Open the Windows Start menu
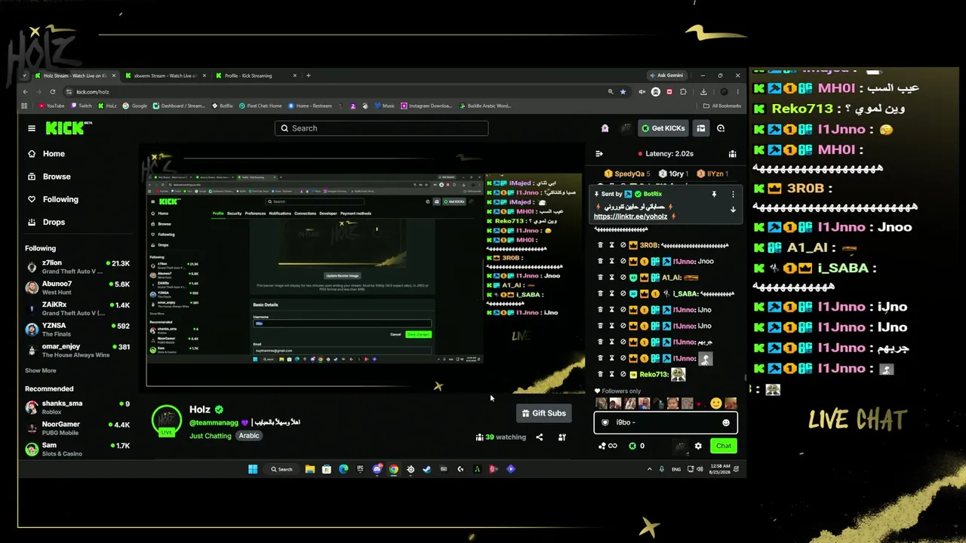The height and width of the screenshot is (543, 966). (253, 469)
